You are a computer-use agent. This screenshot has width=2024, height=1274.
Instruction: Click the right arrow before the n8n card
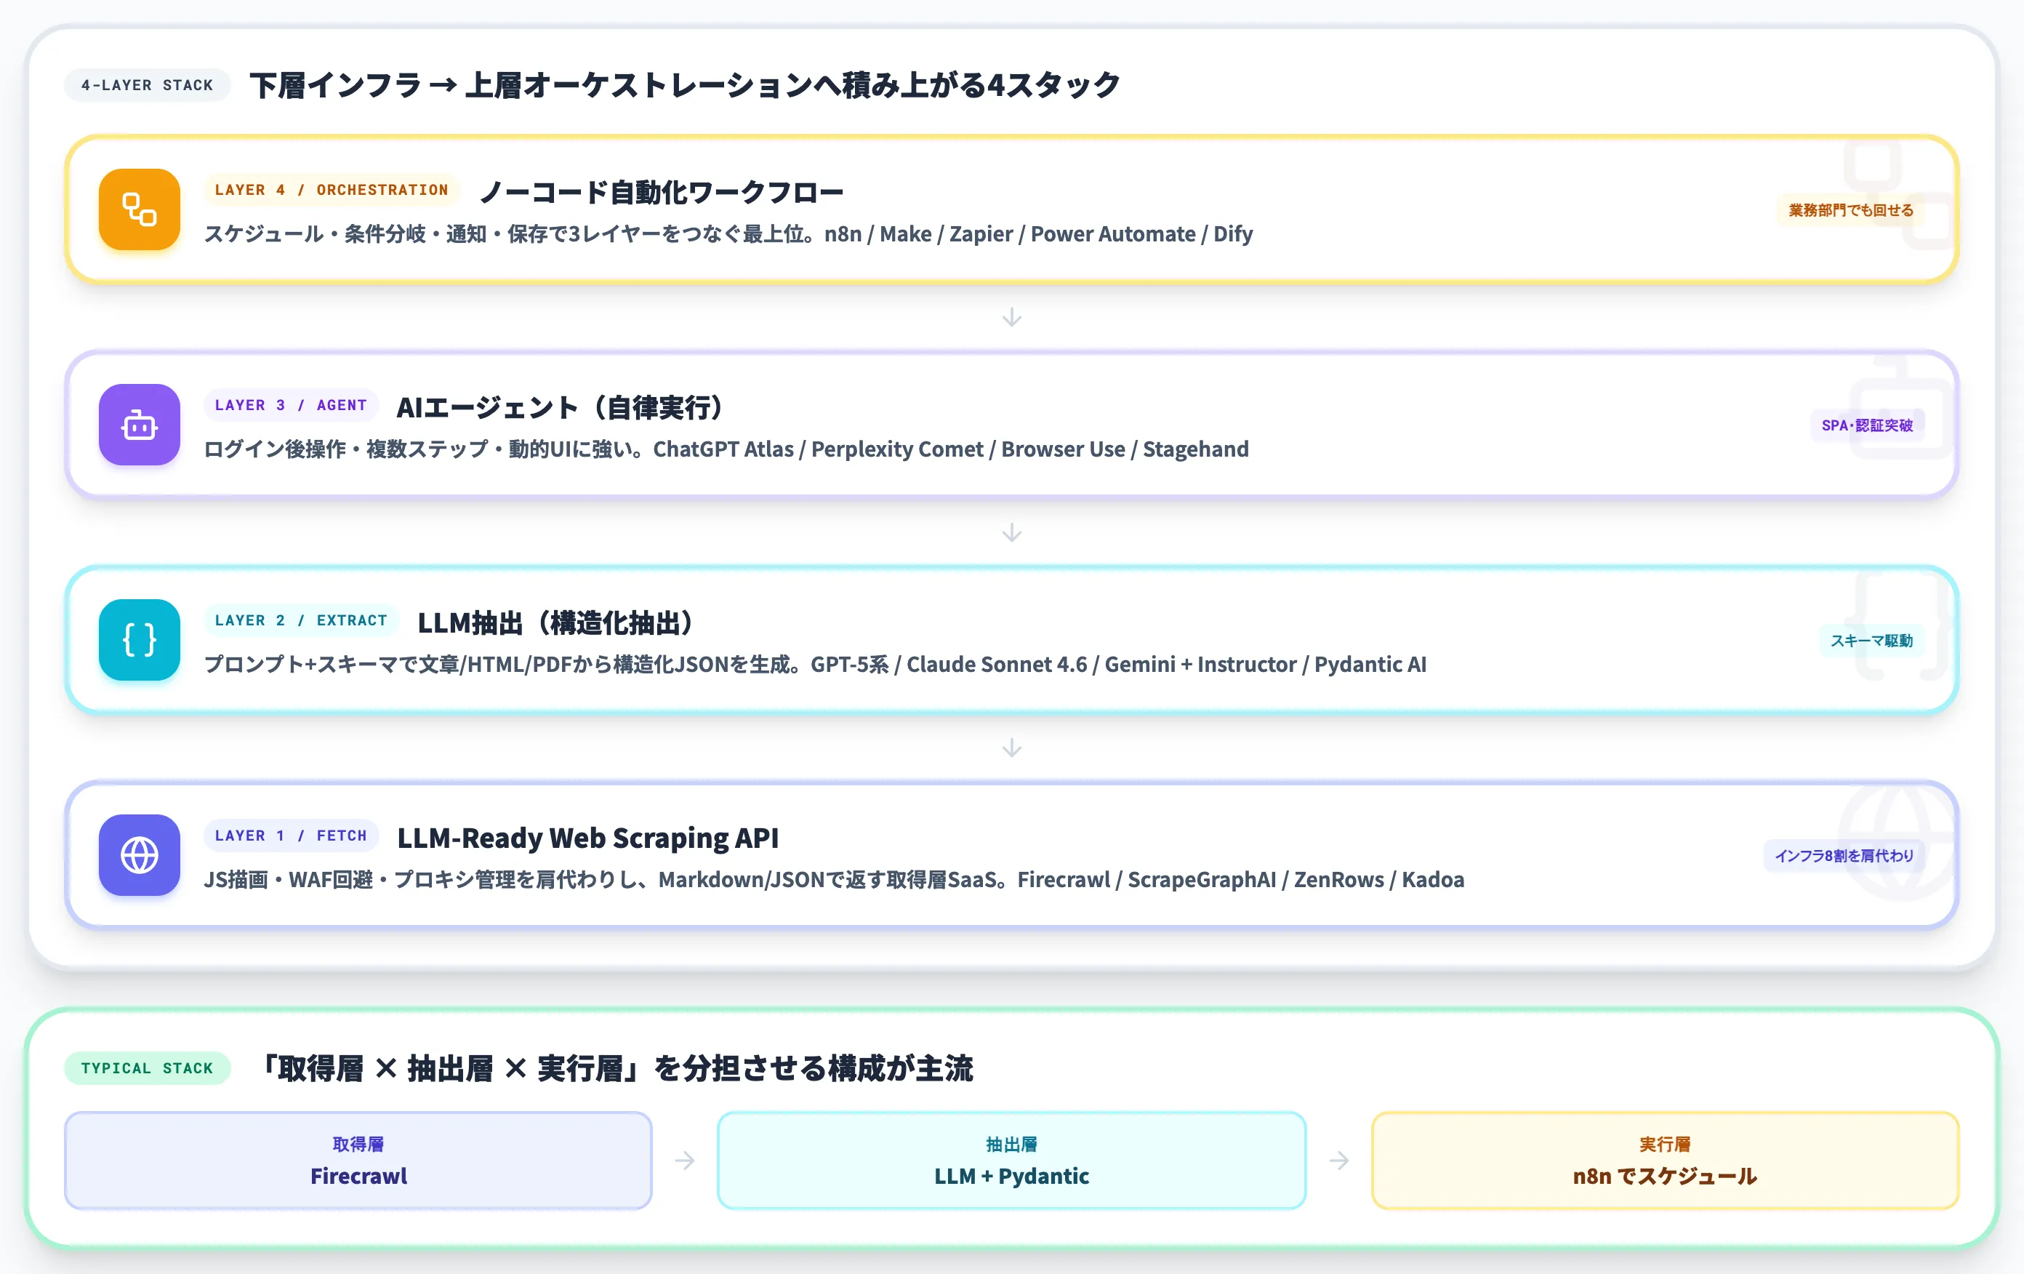click(1339, 1161)
